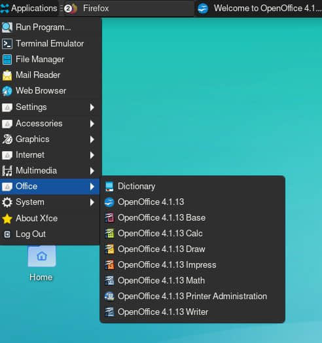Launch OpenOffice 4.1.13 Base entry
Screen dimensions: 322x343
(192, 218)
